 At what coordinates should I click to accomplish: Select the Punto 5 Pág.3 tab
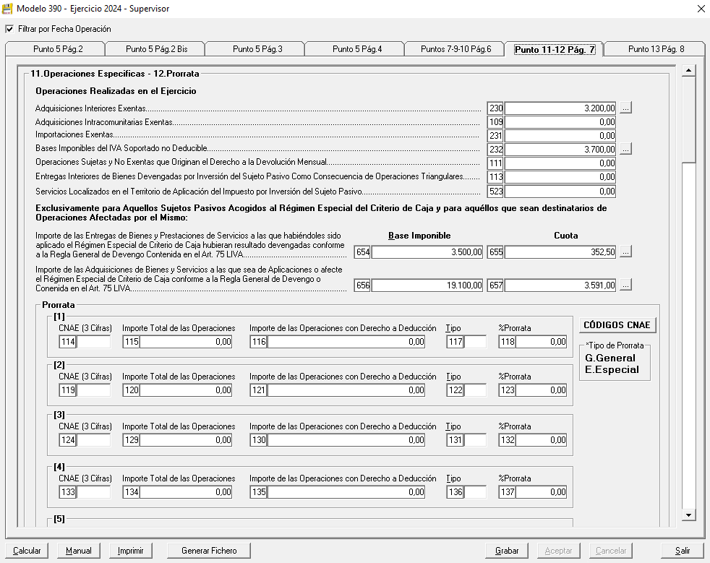coord(256,49)
